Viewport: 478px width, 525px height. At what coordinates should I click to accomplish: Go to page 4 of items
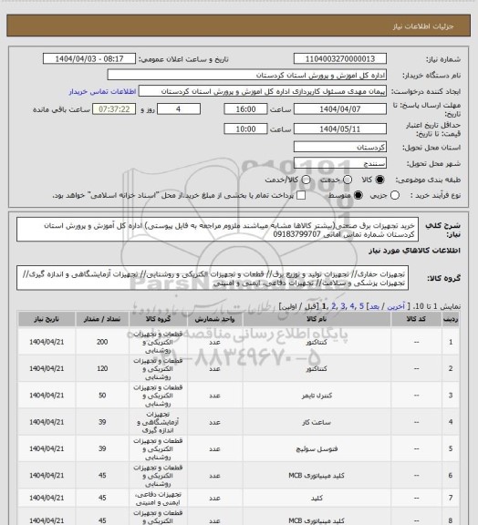[351, 306]
